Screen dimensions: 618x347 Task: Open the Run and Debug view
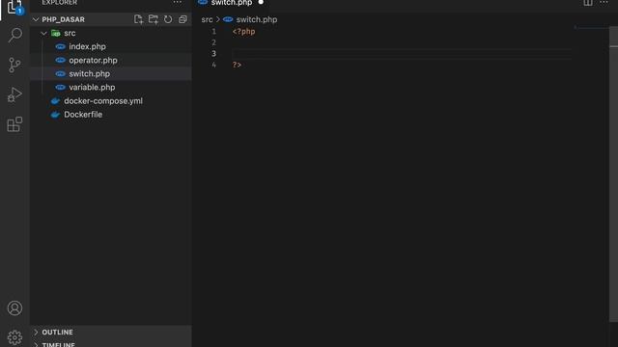tap(14, 94)
